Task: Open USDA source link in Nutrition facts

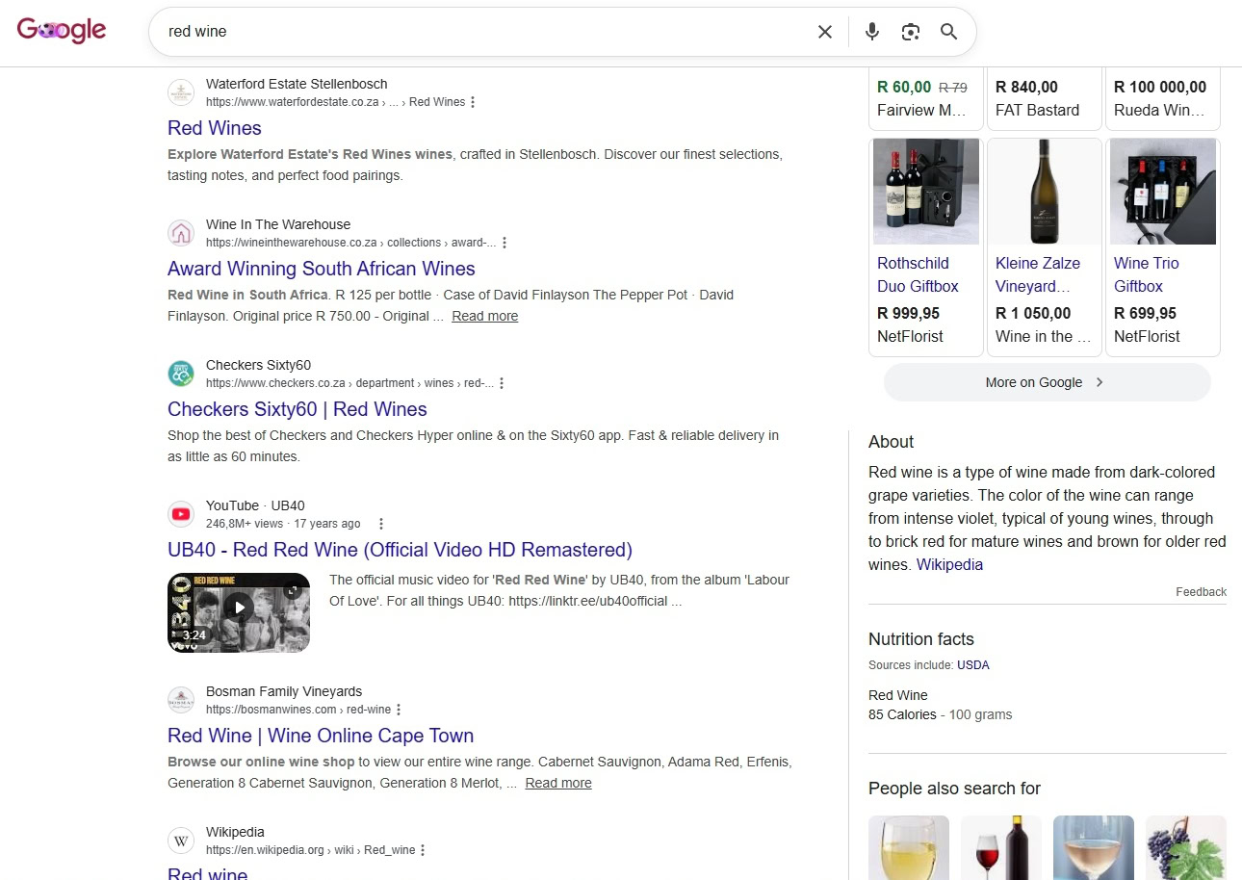Action: (x=972, y=665)
